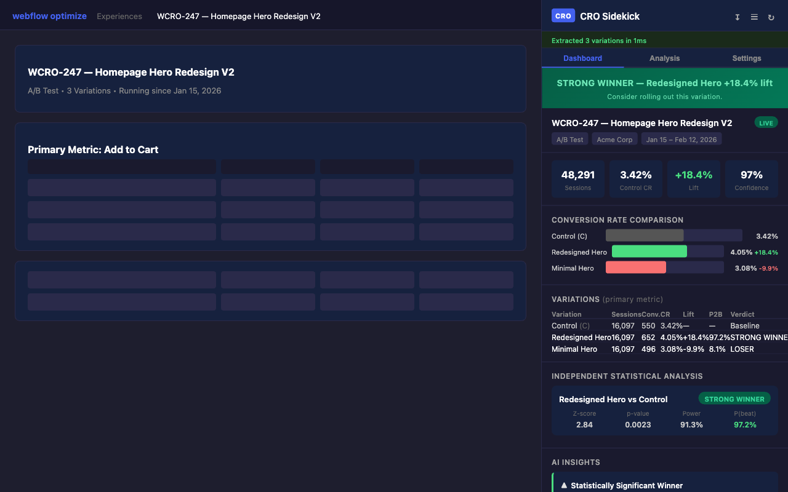Click the warning triangle in AI Insights

[565, 485]
